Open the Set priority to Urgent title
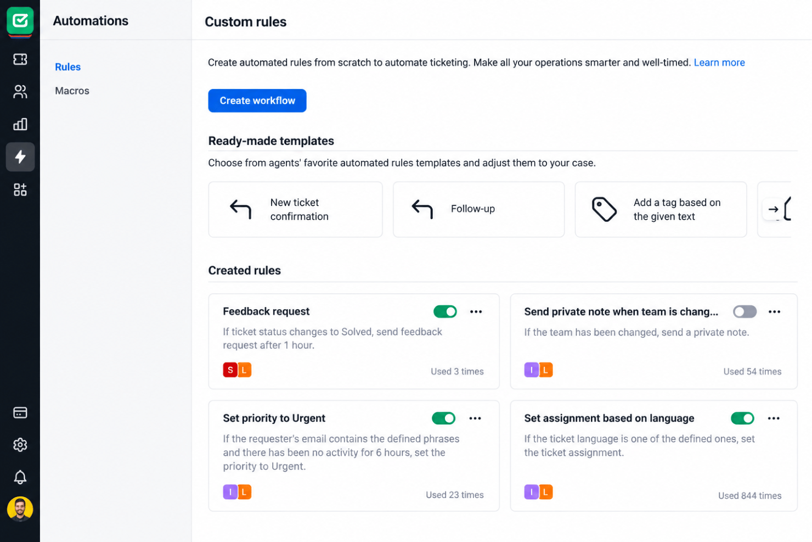The width and height of the screenshot is (812, 542). point(274,418)
